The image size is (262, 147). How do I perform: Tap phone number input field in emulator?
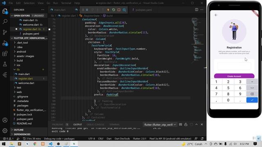click(234, 66)
